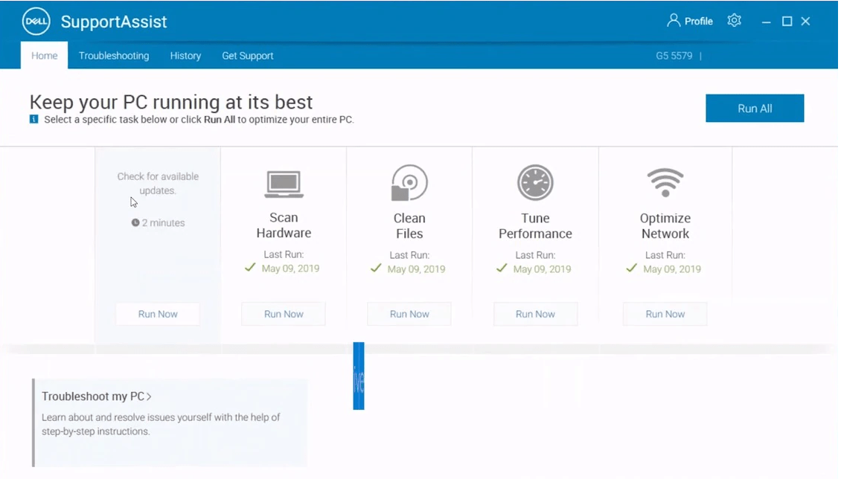Viewport: 841px width, 479px height.
Task: Click the Learn about and resolve issues description
Action: coord(161,425)
